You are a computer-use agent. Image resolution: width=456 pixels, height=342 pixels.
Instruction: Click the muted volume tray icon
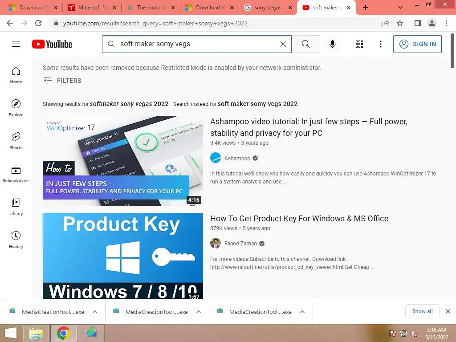(414, 334)
